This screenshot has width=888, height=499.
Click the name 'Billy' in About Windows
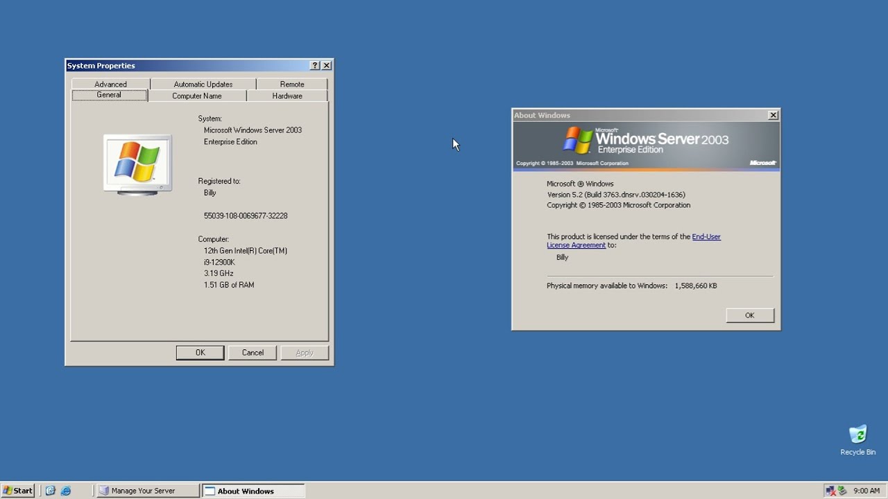pyautogui.click(x=563, y=257)
